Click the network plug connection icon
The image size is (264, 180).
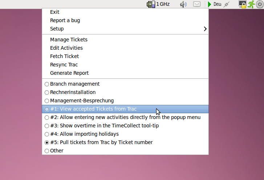[227, 4]
